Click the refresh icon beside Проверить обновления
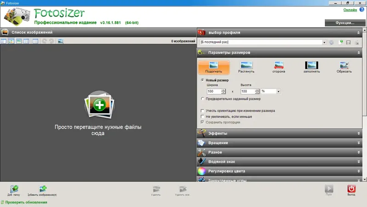The height and width of the screenshot is (207, 367). [x=3, y=202]
